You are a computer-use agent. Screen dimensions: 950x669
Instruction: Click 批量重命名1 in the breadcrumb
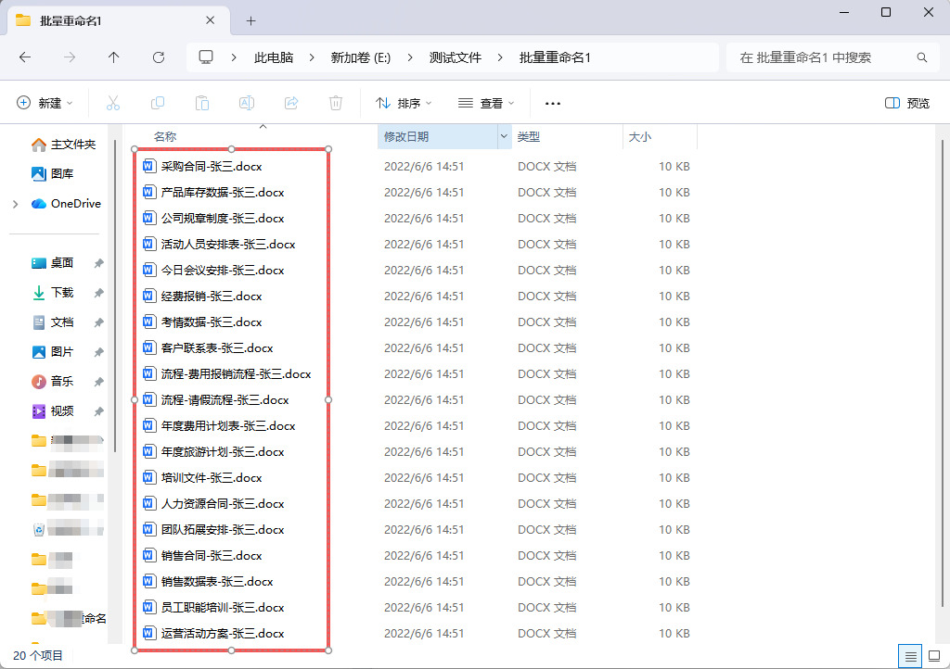[555, 57]
